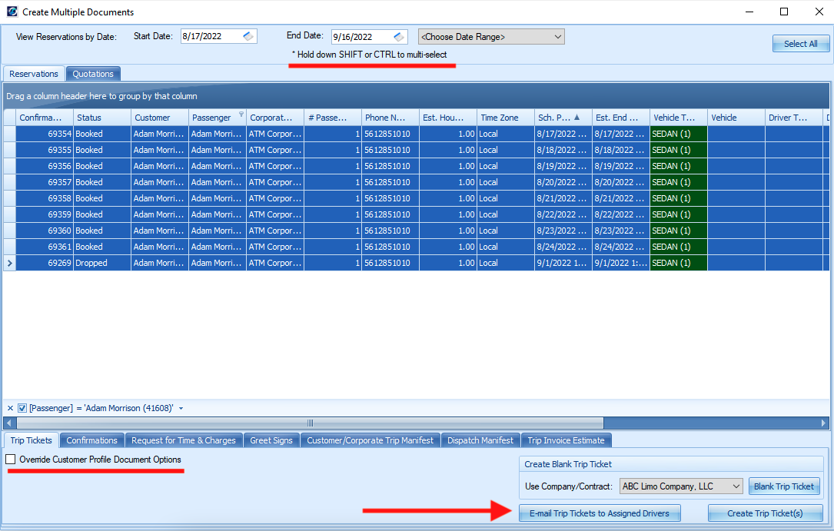Viewport: 834px width, 531px height.
Task: Switch to the Quotations tab
Action: click(93, 74)
